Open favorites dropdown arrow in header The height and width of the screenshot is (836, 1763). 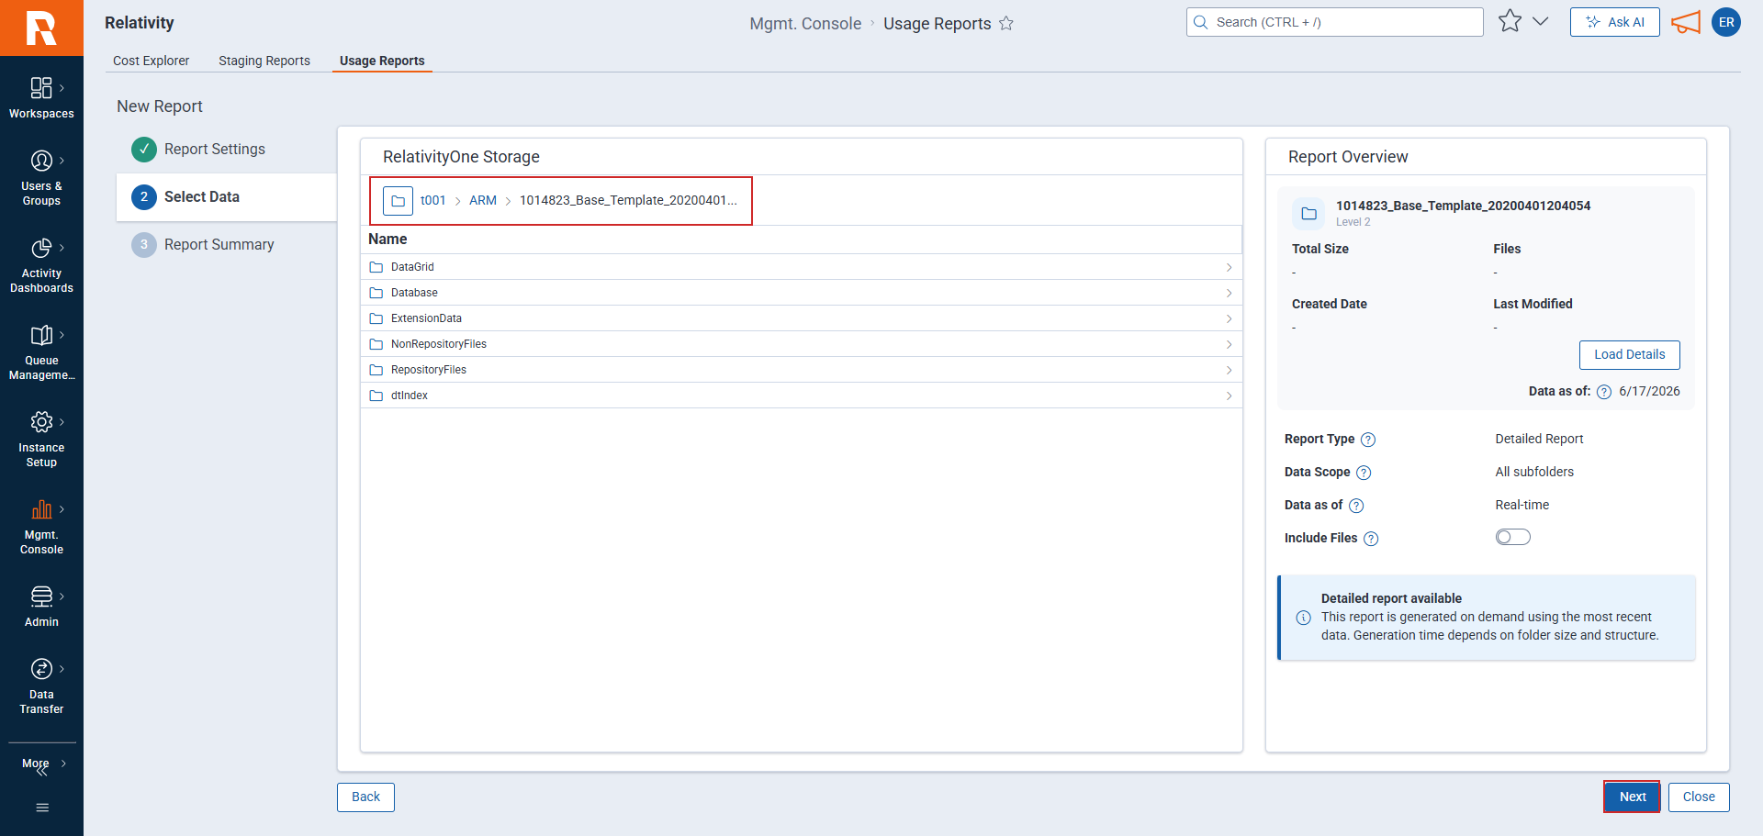[1541, 21]
